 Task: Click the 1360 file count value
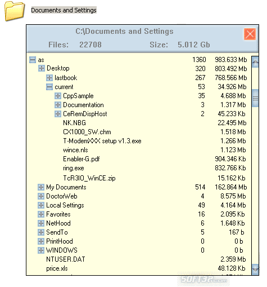tap(199, 60)
